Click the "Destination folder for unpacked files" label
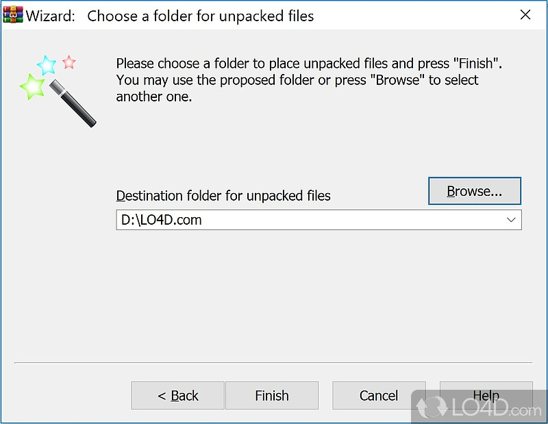The image size is (548, 424). tap(223, 196)
